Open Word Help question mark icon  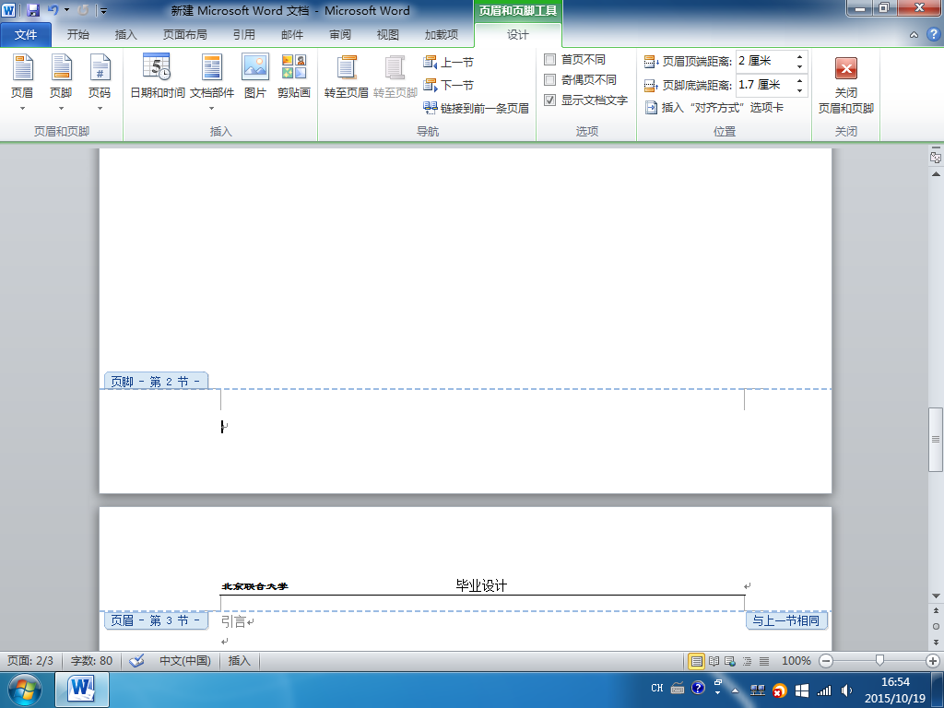933,35
